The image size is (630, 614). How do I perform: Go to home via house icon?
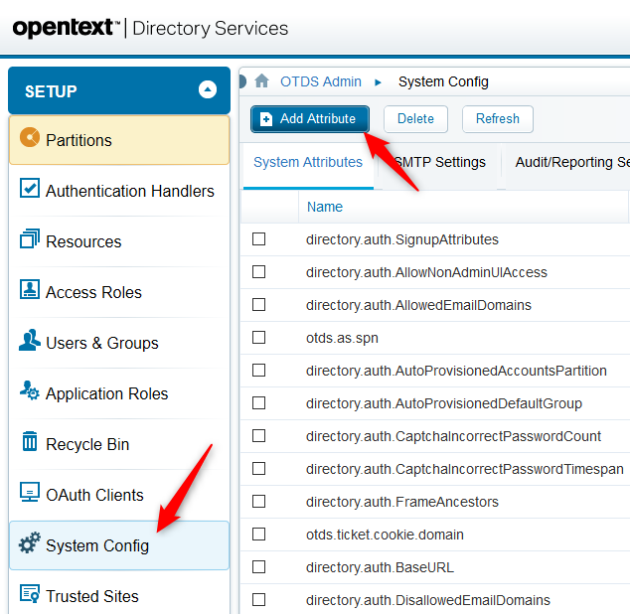[261, 81]
